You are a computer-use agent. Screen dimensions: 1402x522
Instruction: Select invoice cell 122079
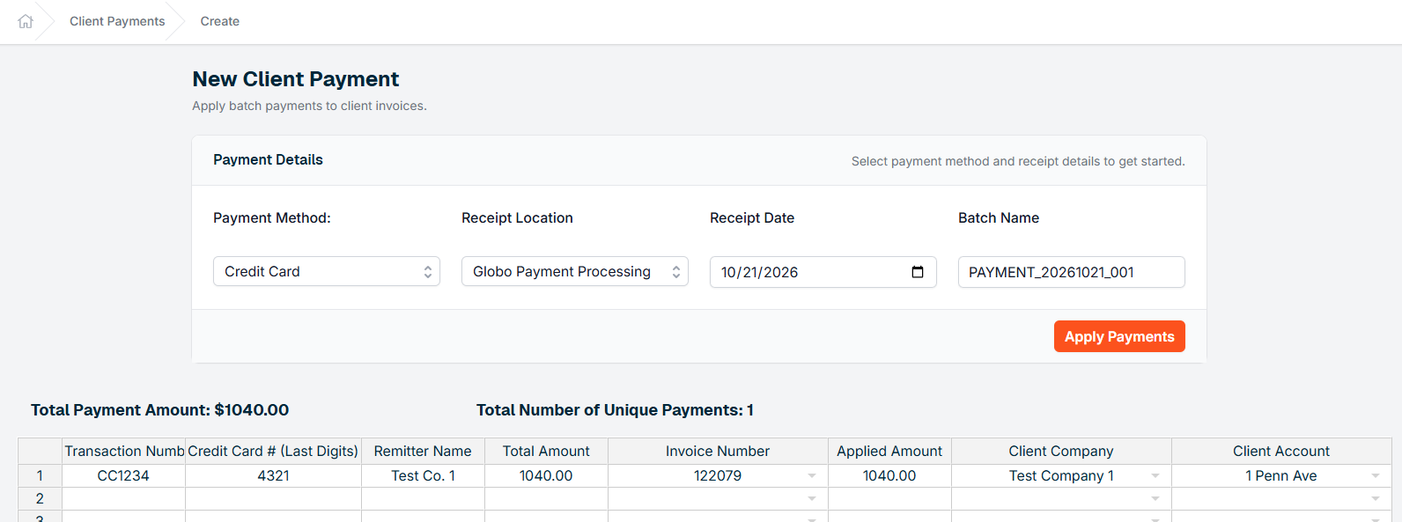tap(718, 475)
